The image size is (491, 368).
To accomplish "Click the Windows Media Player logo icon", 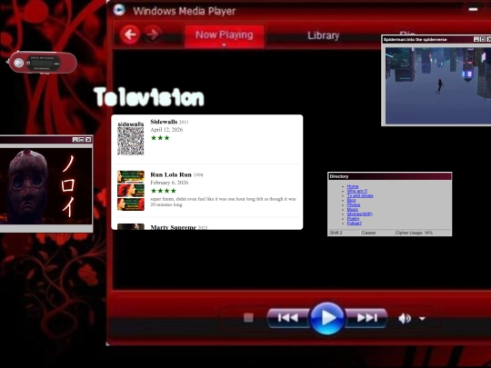I will 119,10.
